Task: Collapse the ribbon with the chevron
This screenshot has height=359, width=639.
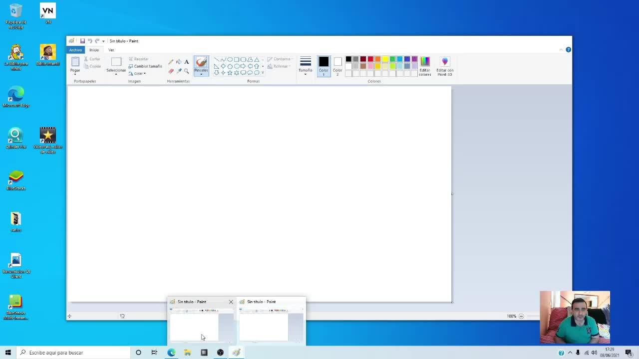Action: point(561,50)
